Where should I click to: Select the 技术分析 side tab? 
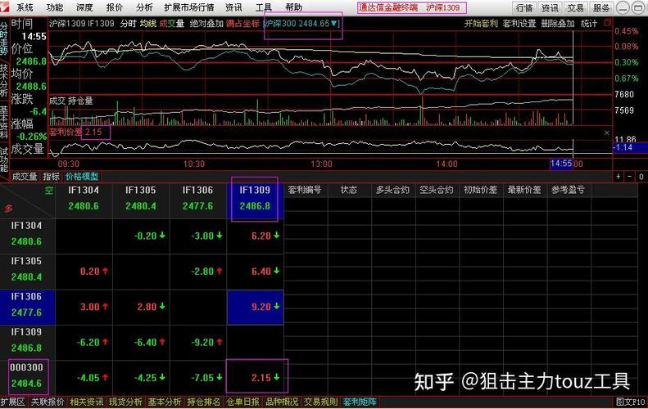[4, 80]
